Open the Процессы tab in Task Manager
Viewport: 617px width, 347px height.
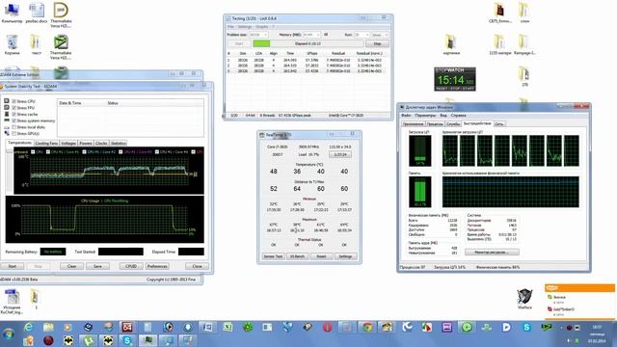point(435,124)
